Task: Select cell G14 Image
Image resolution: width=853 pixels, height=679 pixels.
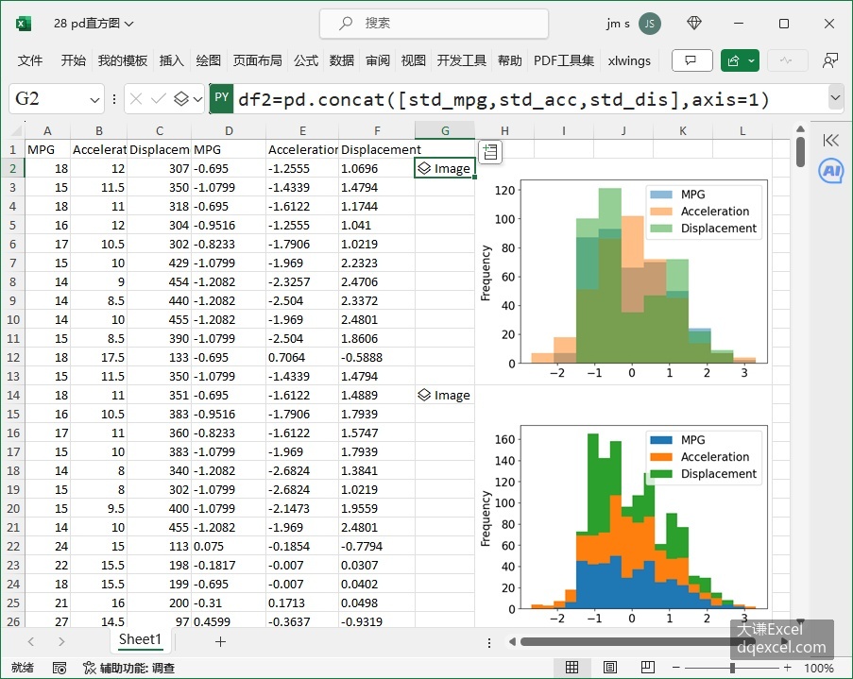Action: [445, 395]
